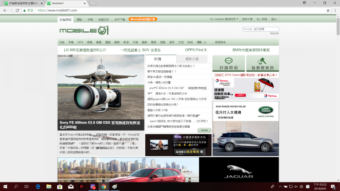The image size is (340, 191).
Task: Open the Range Rover Velar ad
Action: [246, 129]
